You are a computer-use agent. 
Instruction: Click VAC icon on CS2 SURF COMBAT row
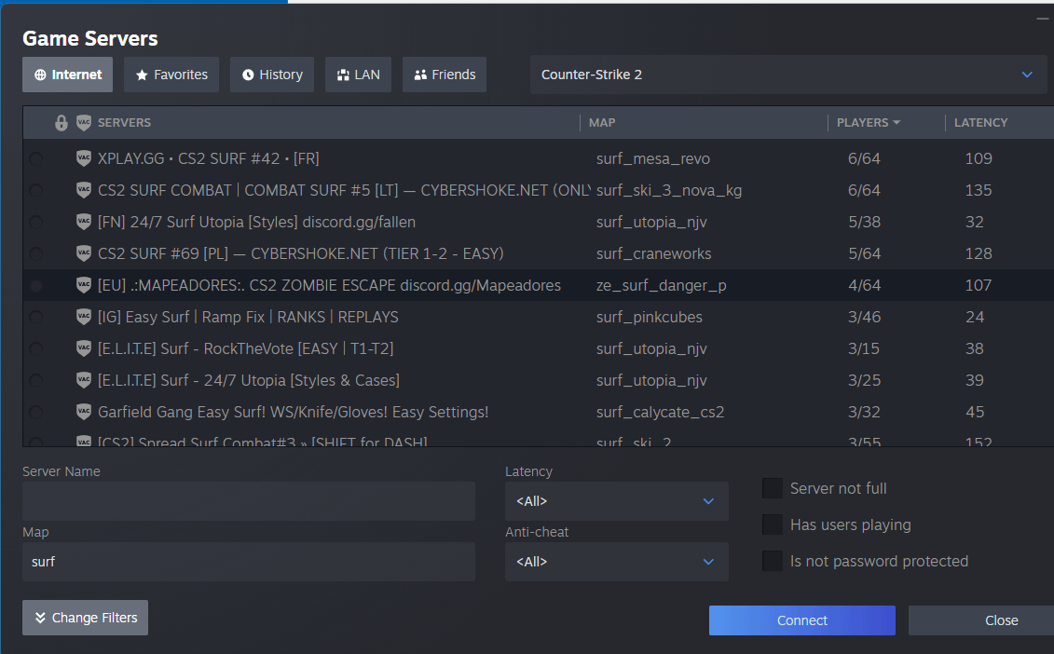coord(83,190)
